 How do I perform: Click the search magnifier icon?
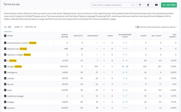[x=132, y=5]
